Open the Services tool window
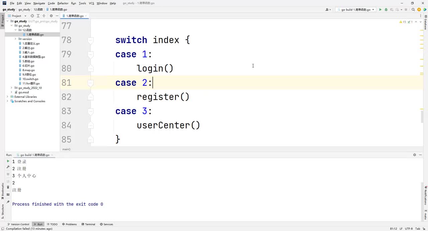Image resolution: width=428 pixels, height=231 pixels. point(106,224)
